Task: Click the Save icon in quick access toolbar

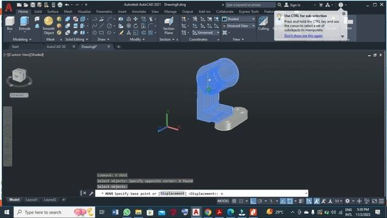Action: pos(33,5)
